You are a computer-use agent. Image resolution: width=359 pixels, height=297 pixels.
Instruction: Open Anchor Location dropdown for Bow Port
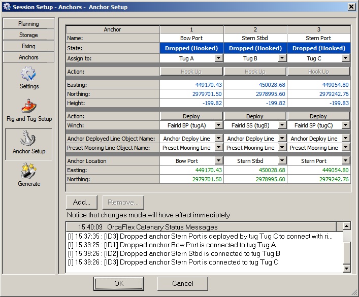pyautogui.click(x=218, y=161)
